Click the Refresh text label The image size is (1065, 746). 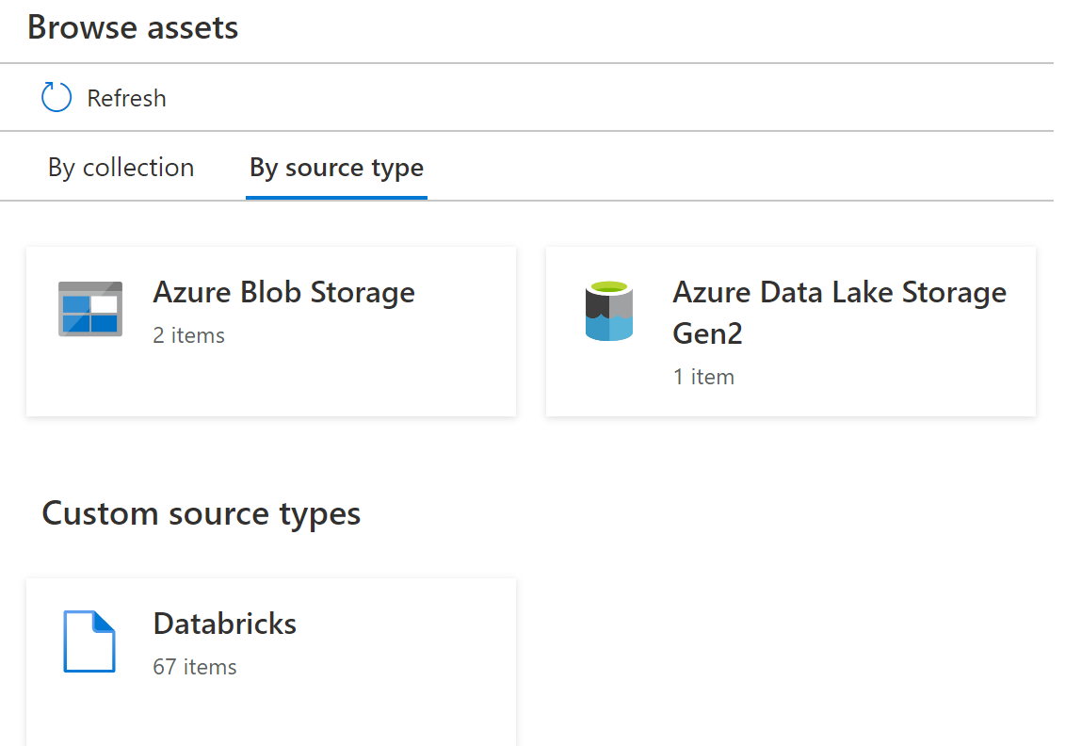coord(126,98)
